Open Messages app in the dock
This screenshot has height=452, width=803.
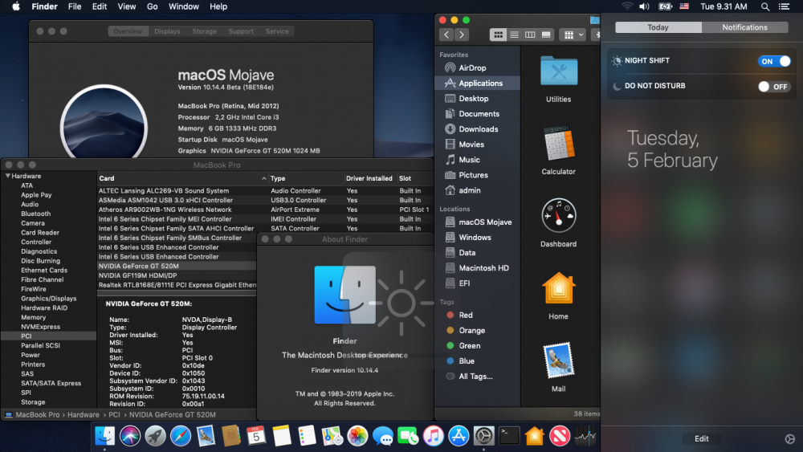pos(382,436)
